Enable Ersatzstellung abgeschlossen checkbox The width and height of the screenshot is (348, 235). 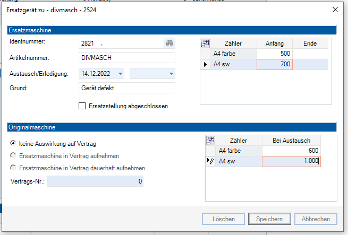pyautogui.click(x=82, y=106)
